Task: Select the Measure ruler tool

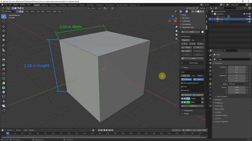Action: 4,50
